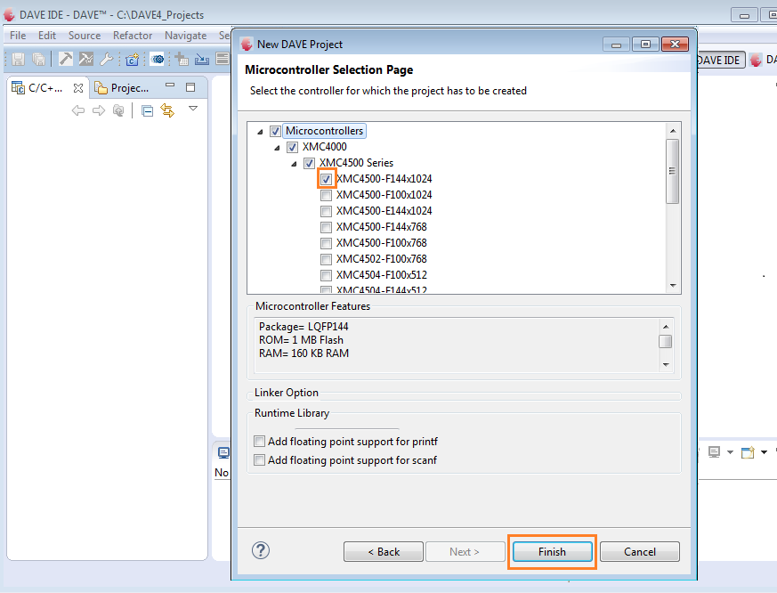
Task: Check the XMC4502-F100x768 checkbox
Action: coord(326,259)
